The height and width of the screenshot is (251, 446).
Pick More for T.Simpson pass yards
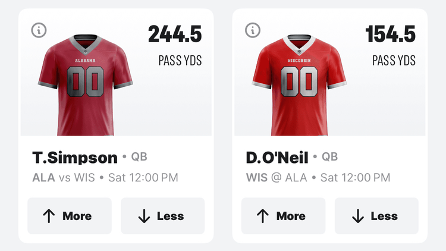(x=69, y=216)
